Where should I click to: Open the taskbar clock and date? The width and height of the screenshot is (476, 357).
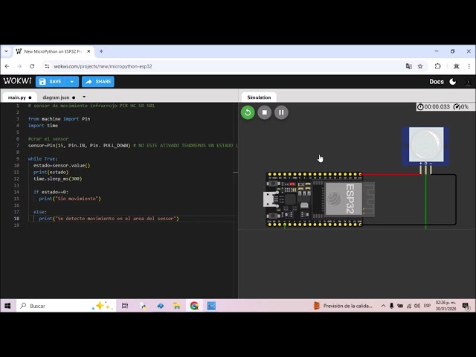[446, 306]
